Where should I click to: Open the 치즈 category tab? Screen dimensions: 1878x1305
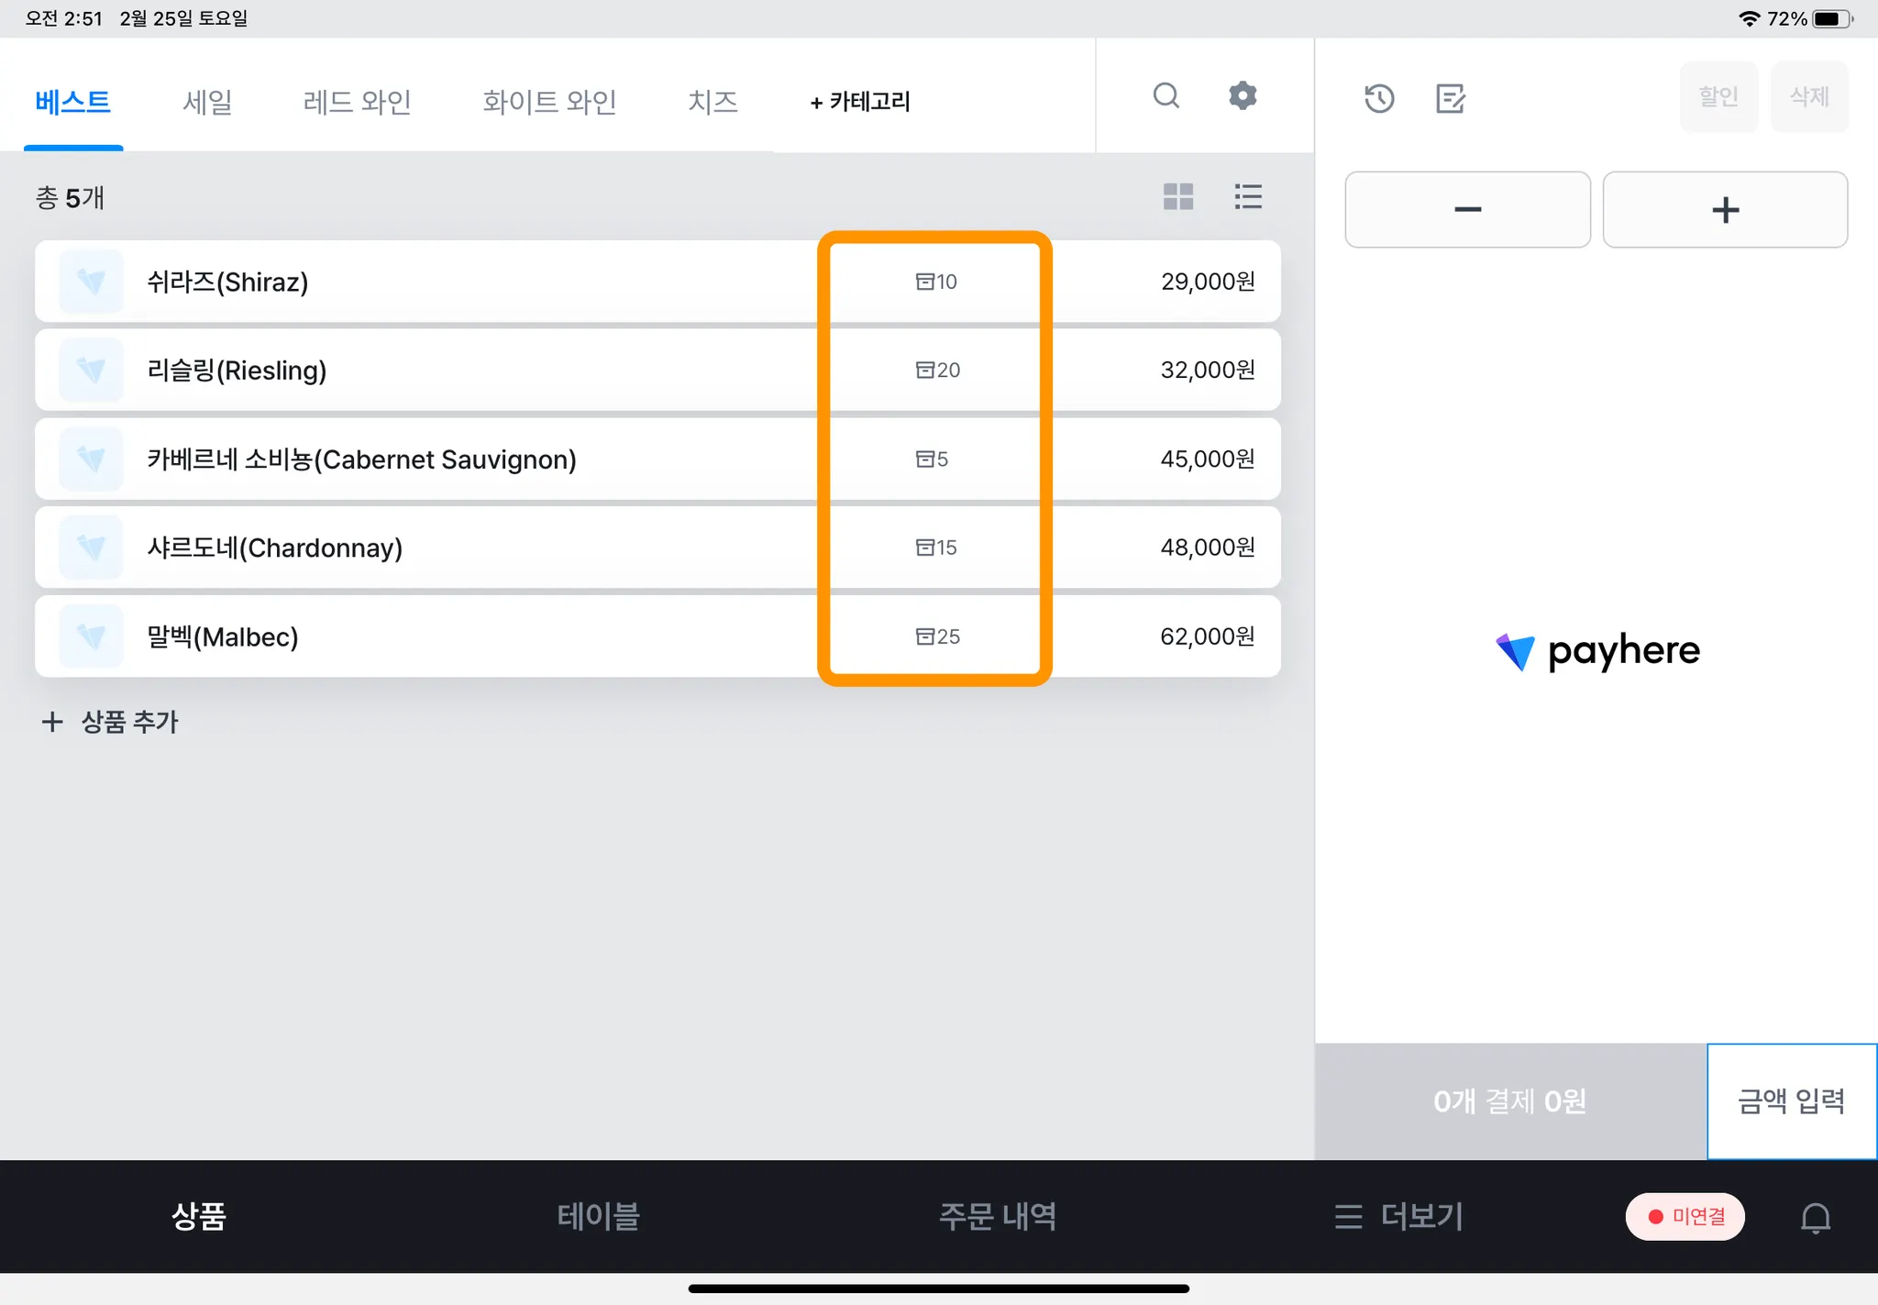point(713,101)
